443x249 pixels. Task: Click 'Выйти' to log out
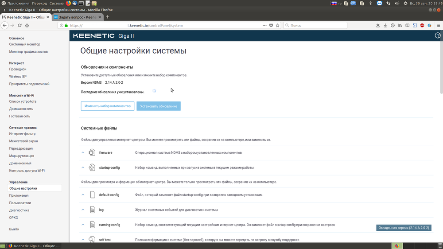[x=14, y=229]
